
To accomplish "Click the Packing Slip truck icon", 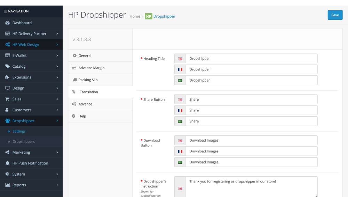I will [74, 80].
